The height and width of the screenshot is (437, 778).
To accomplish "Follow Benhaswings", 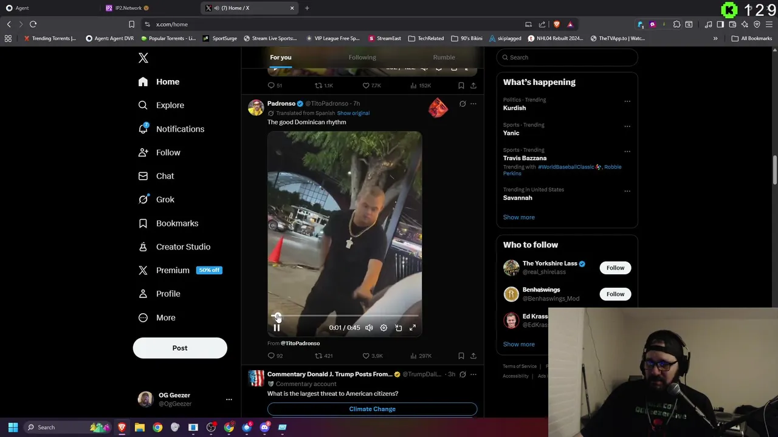I will coord(615,294).
